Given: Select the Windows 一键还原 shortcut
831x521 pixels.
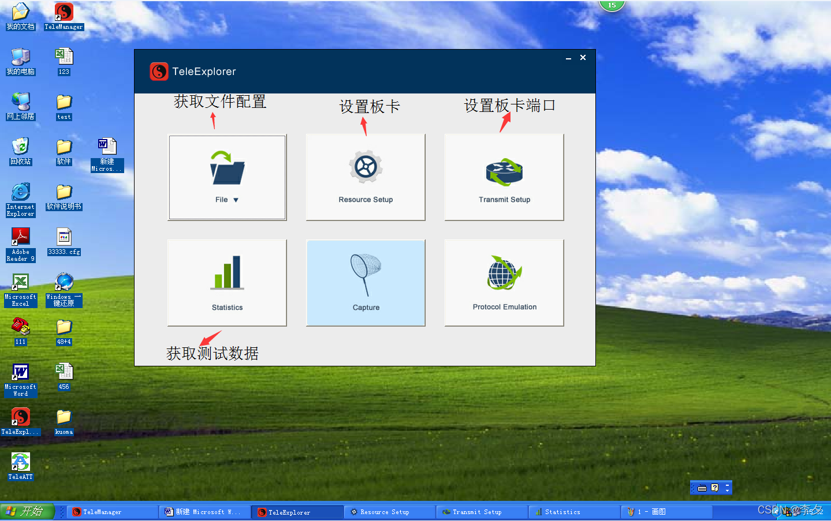Looking at the screenshot, I should pyautogui.click(x=64, y=290).
